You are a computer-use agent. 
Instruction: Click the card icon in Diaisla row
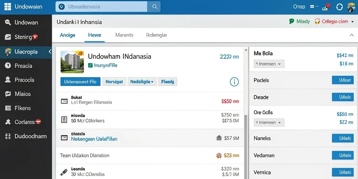click(x=64, y=138)
